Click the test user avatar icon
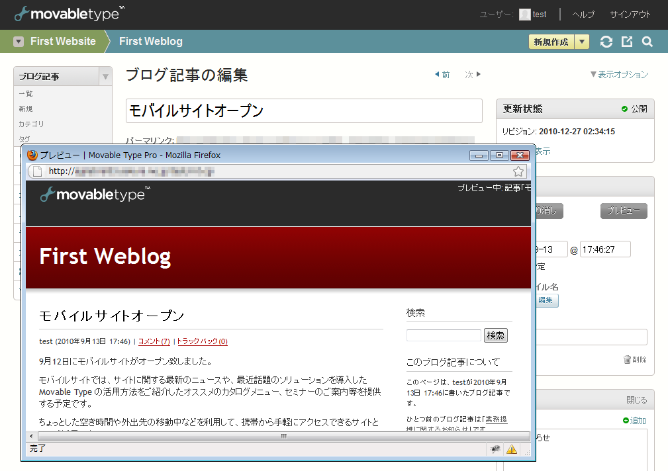The height and width of the screenshot is (471, 668). point(525,15)
